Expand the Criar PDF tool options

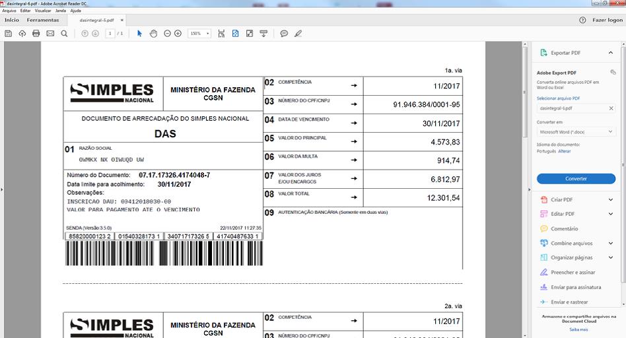[611, 199]
